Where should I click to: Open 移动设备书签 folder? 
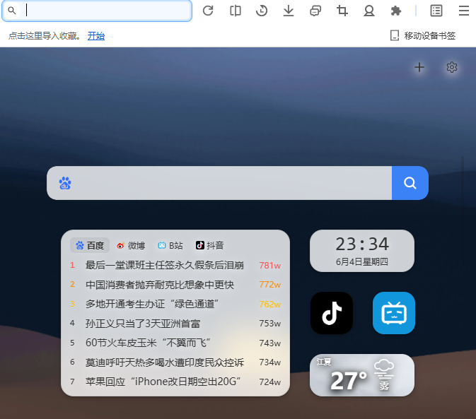coord(423,36)
